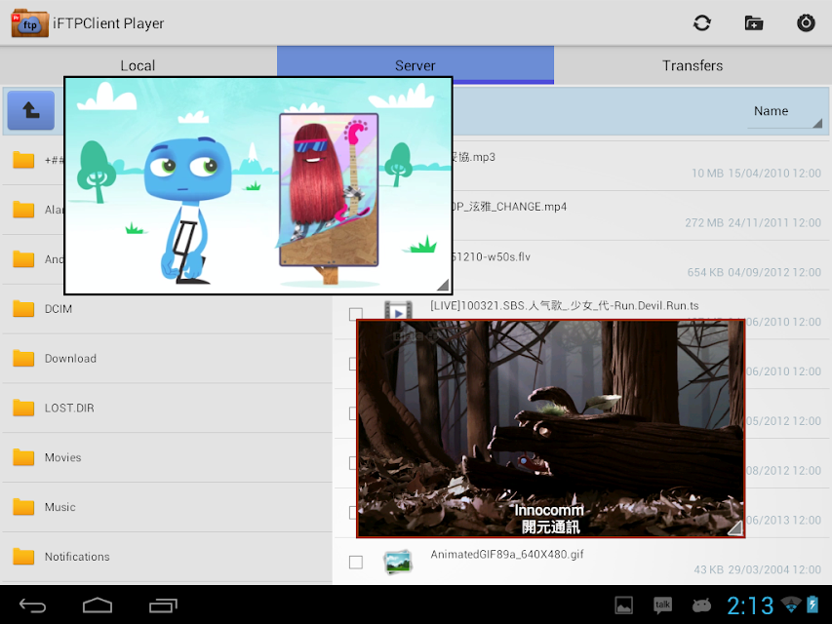The height and width of the screenshot is (624, 832).
Task: Tap the battery charging status icon
Action: point(812,604)
